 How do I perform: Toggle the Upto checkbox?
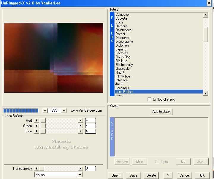[x=157, y=161]
